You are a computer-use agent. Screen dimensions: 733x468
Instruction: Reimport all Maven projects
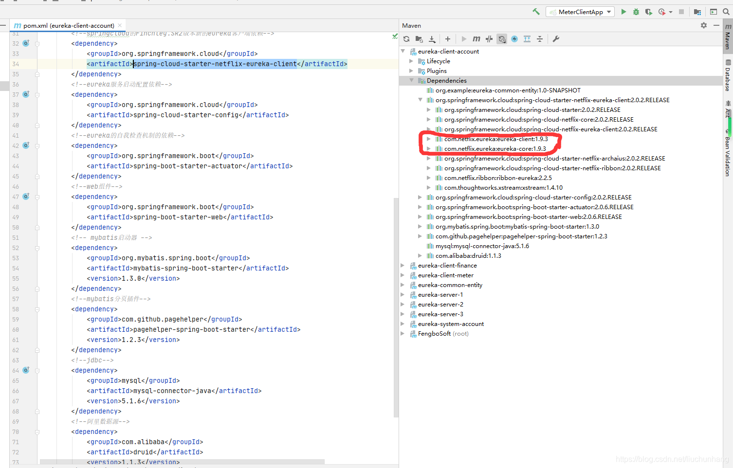[406, 39]
